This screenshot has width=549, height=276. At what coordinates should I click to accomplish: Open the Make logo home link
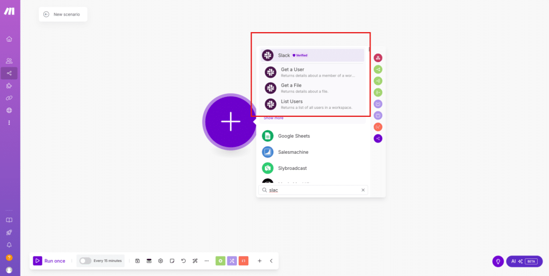pyautogui.click(x=9, y=12)
